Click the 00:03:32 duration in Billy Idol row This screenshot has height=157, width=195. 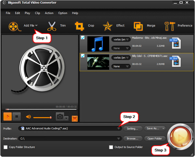coord(137,64)
